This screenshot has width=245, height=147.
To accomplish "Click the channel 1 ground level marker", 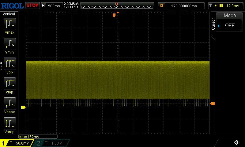I will coord(23,107).
